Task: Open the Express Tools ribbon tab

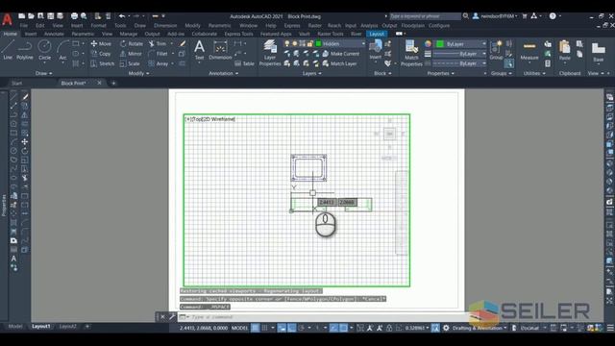Action: pyautogui.click(x=238, y=34)
